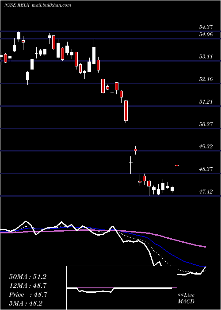Click the mail.bullkhan.com source text

point(51,5)
